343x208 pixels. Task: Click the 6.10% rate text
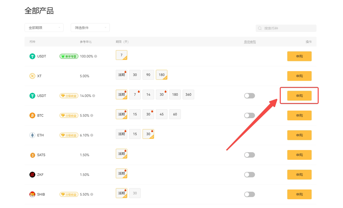click(x=84, y=135)
